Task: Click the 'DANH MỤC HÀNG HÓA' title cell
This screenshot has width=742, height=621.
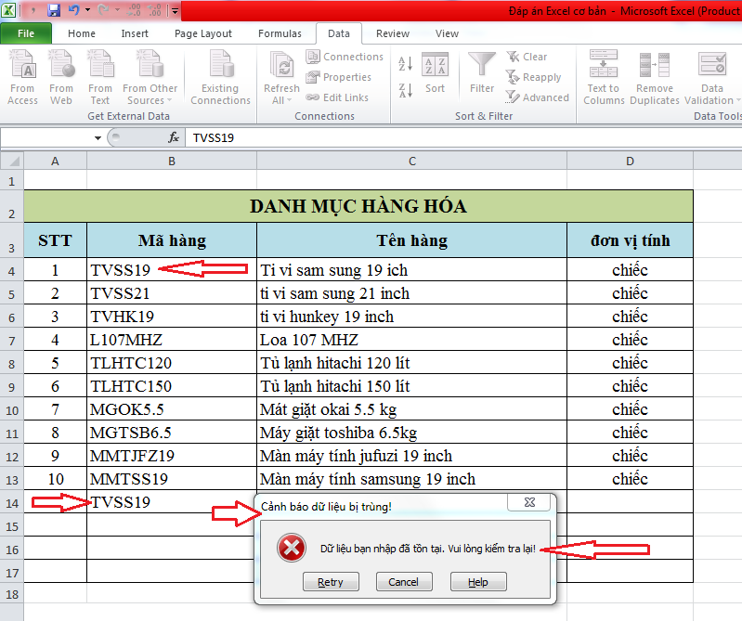Action: click(358, 206)
